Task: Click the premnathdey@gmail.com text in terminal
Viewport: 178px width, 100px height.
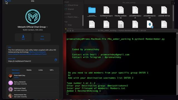Action: click(x=115, y=54)
